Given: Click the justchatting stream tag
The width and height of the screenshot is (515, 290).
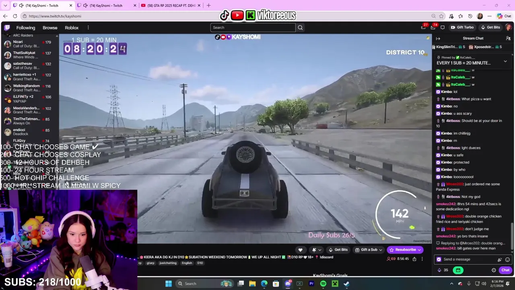Looking at the screenshot, I should 168,263.
